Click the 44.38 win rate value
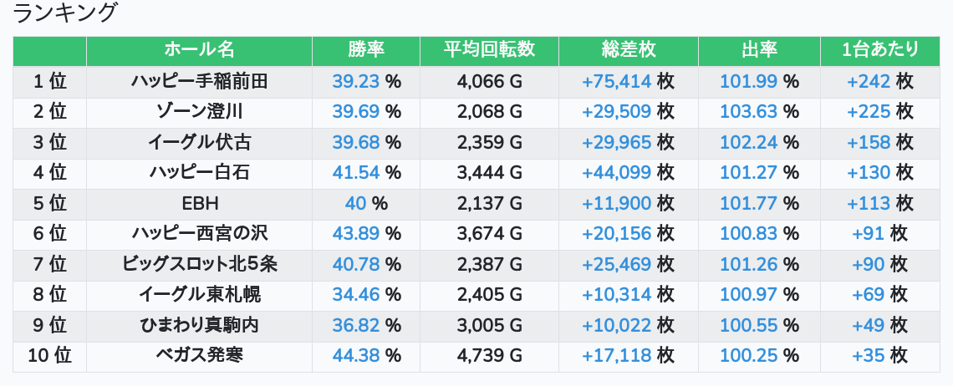Screen dimensions: 953x386 coord(356,356)
